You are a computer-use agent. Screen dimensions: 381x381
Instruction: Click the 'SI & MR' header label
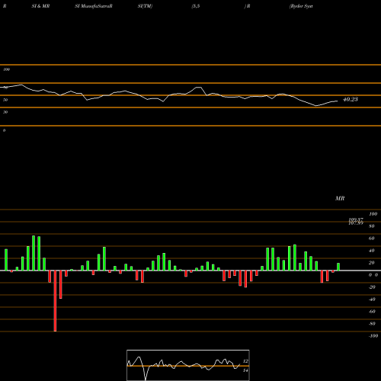40,6
